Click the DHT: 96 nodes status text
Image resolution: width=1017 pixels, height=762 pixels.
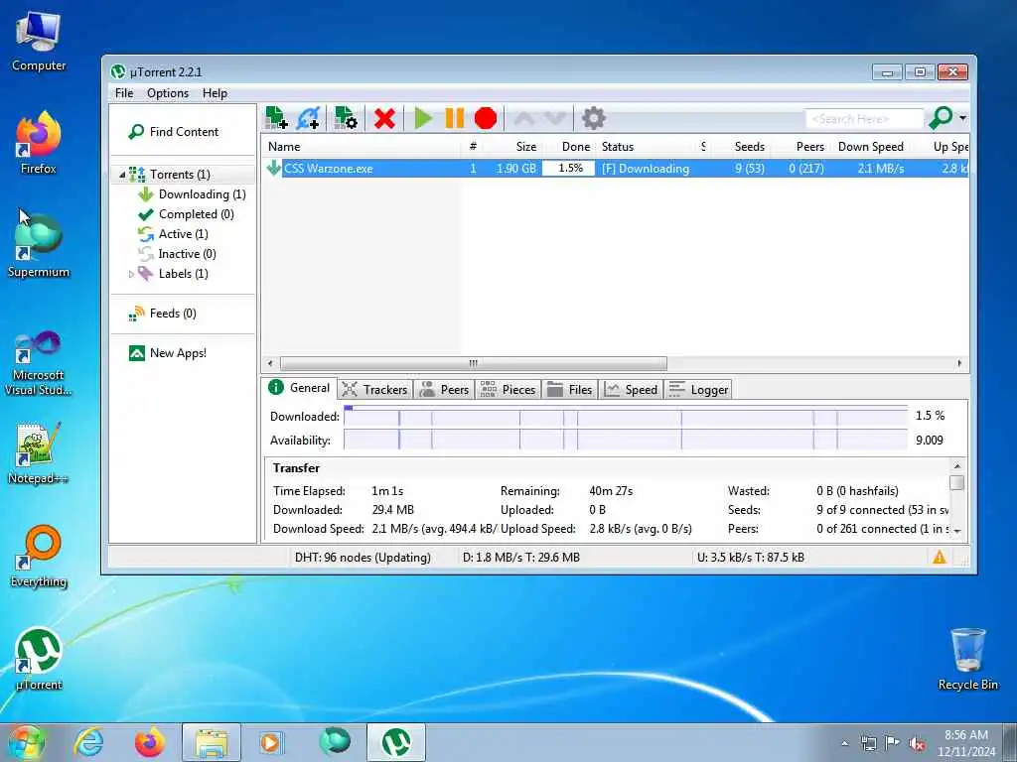(363, 558)
